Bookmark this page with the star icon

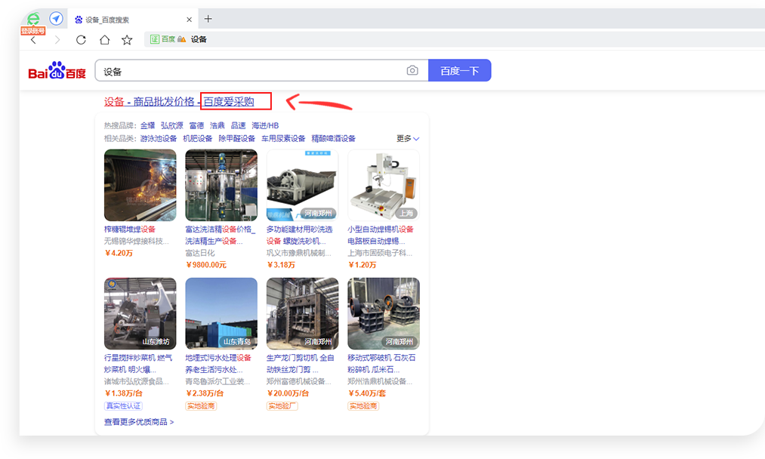pos(127,40)
